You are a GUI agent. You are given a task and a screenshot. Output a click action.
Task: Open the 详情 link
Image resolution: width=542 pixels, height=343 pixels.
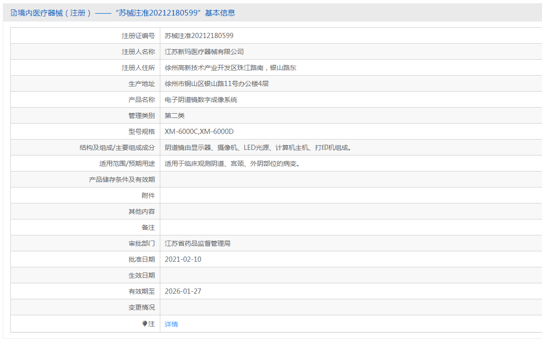(x=171, y=324)
